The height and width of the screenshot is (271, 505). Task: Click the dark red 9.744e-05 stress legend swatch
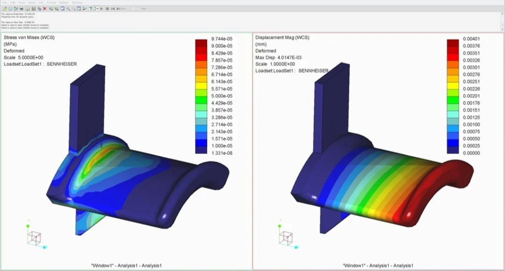point(201,42)
